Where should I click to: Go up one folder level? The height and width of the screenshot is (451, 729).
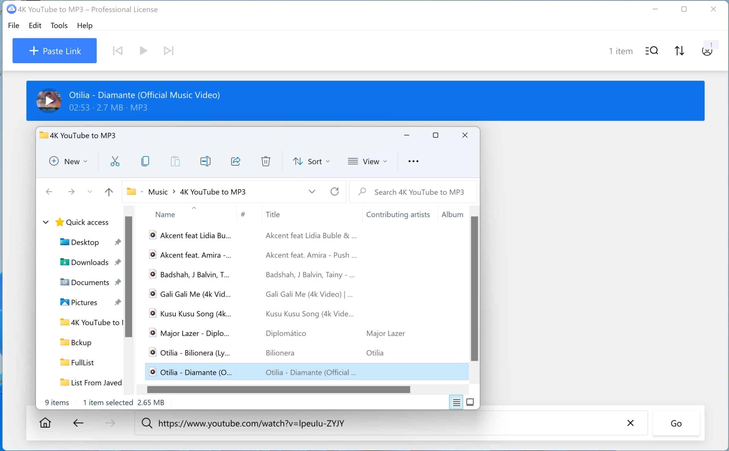point(109,192)
